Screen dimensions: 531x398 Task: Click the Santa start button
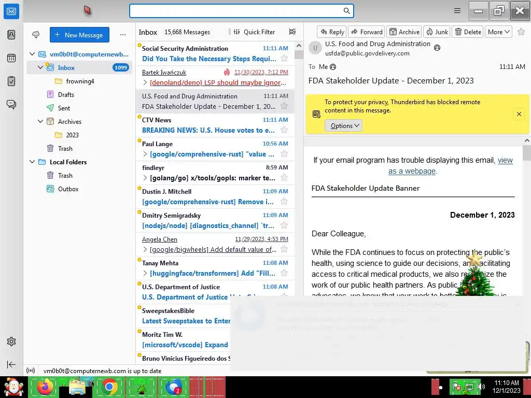coord(13,387)
